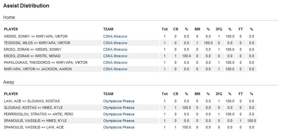The height and width of the screenshot is (135, 282).
Task: Open CSKA Moscow link for Erceg => Weems row
Action: coord(115,49)
